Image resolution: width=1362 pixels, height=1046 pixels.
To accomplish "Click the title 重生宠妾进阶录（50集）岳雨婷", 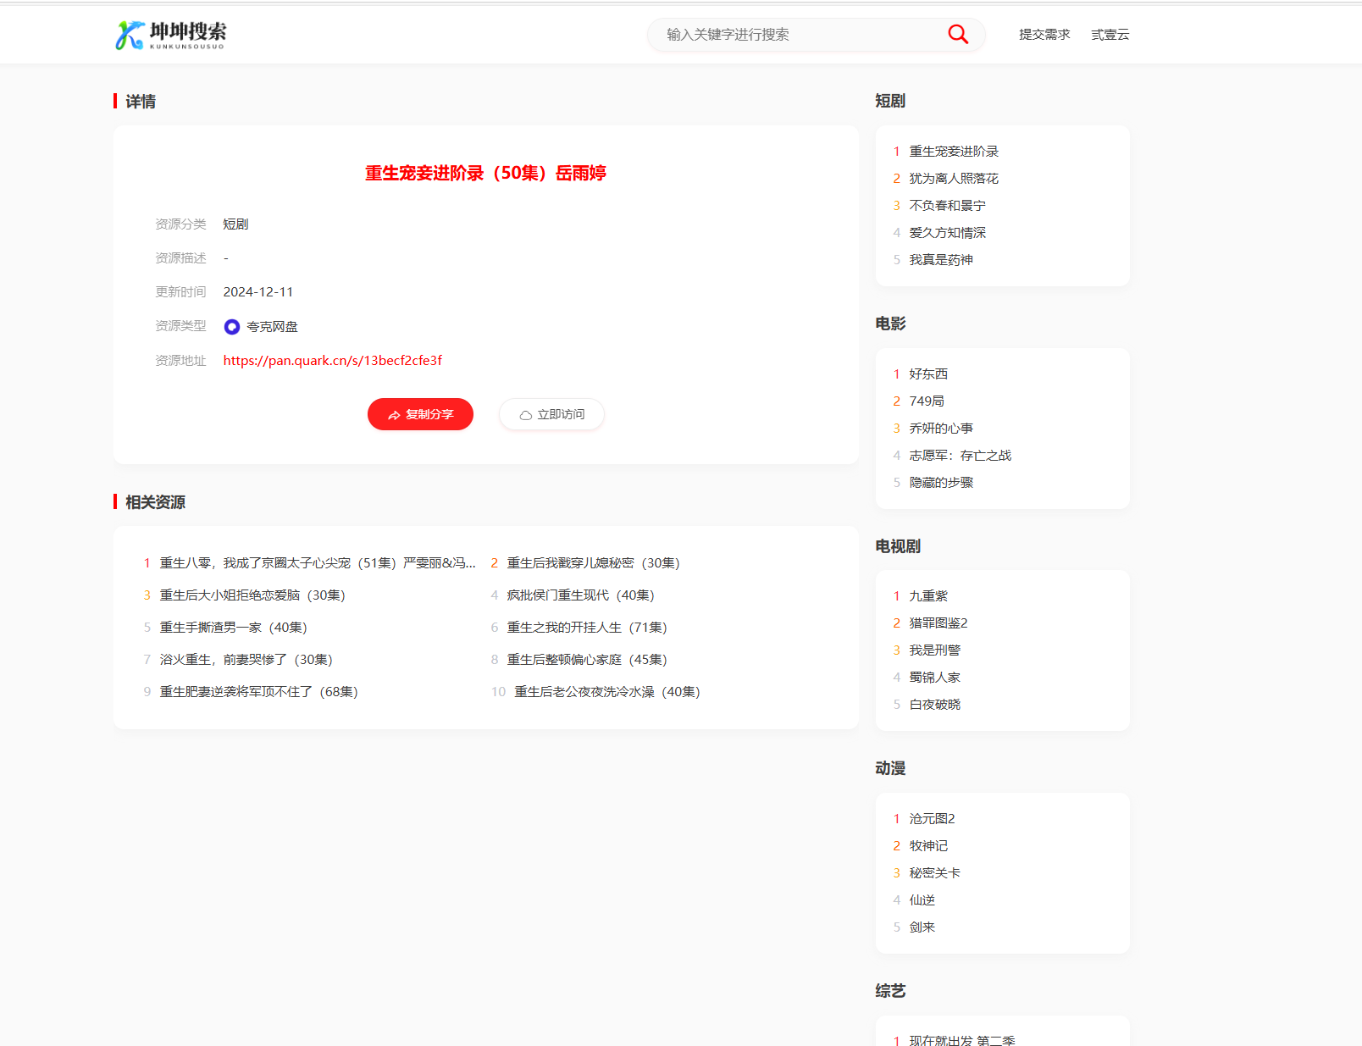I will point(485,174).
